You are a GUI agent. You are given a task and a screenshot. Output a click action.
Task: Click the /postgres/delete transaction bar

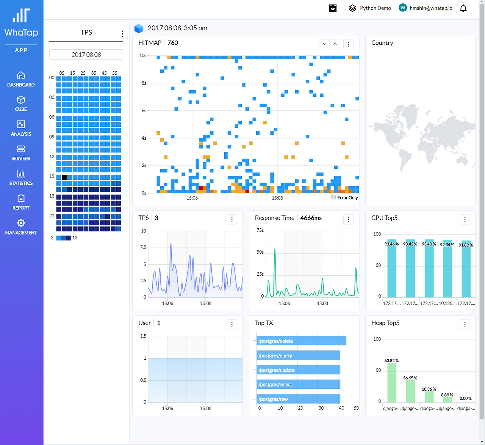[x=302, y=341]
